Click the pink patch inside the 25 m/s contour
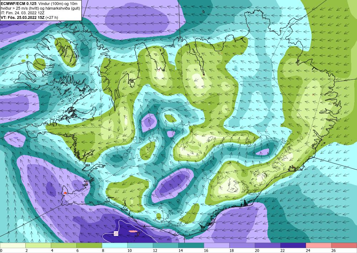The height and width of the screenshot is (253, 357). (x=133, y=231)
